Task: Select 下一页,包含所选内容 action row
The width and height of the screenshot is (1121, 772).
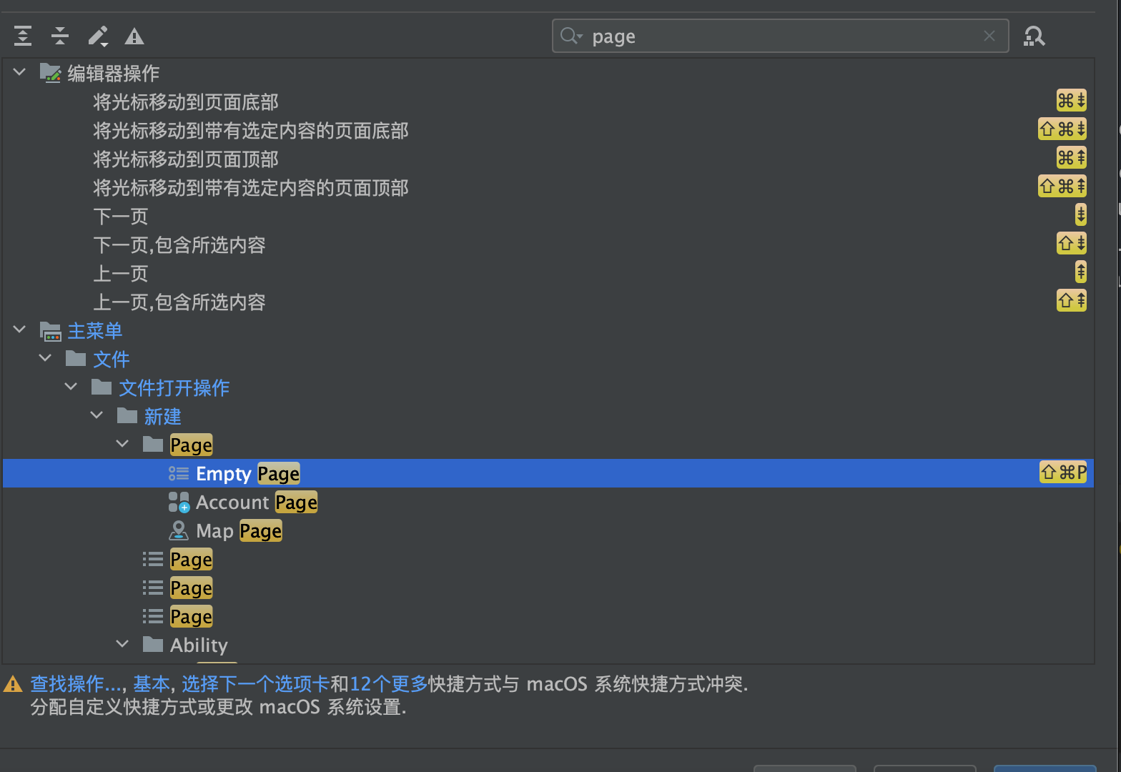Action: 548,244
